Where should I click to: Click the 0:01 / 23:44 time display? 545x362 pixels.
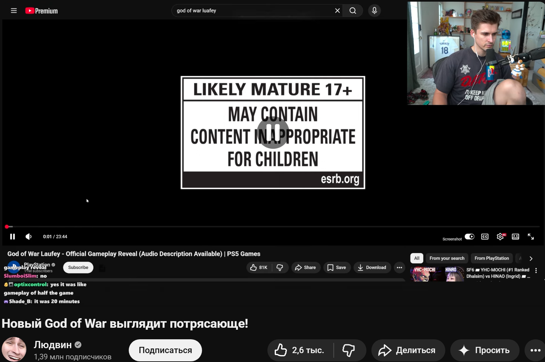pyautogui.click(x=55, y=237)
